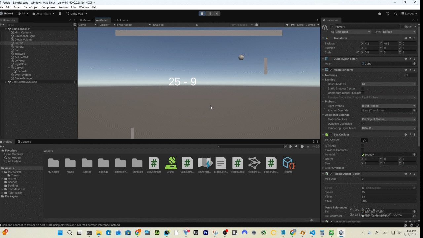Toggle the Is Trigger checkbox
423x238 pixels.
pyautogui.click(x=363, y=145)
